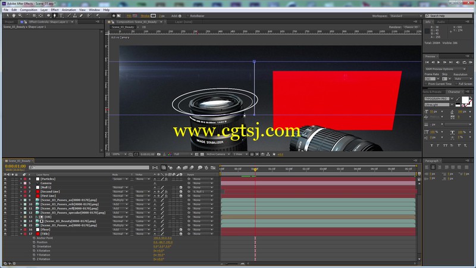Viewport: 476px width, 268px height.
Task: Select the Brush tool
Action: (x=69, y=15)
